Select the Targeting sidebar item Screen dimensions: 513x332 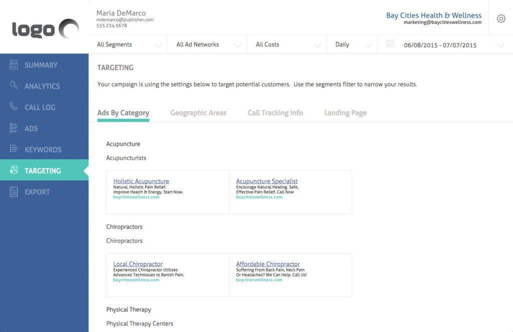pyautogui.click(x=44, y=170)
